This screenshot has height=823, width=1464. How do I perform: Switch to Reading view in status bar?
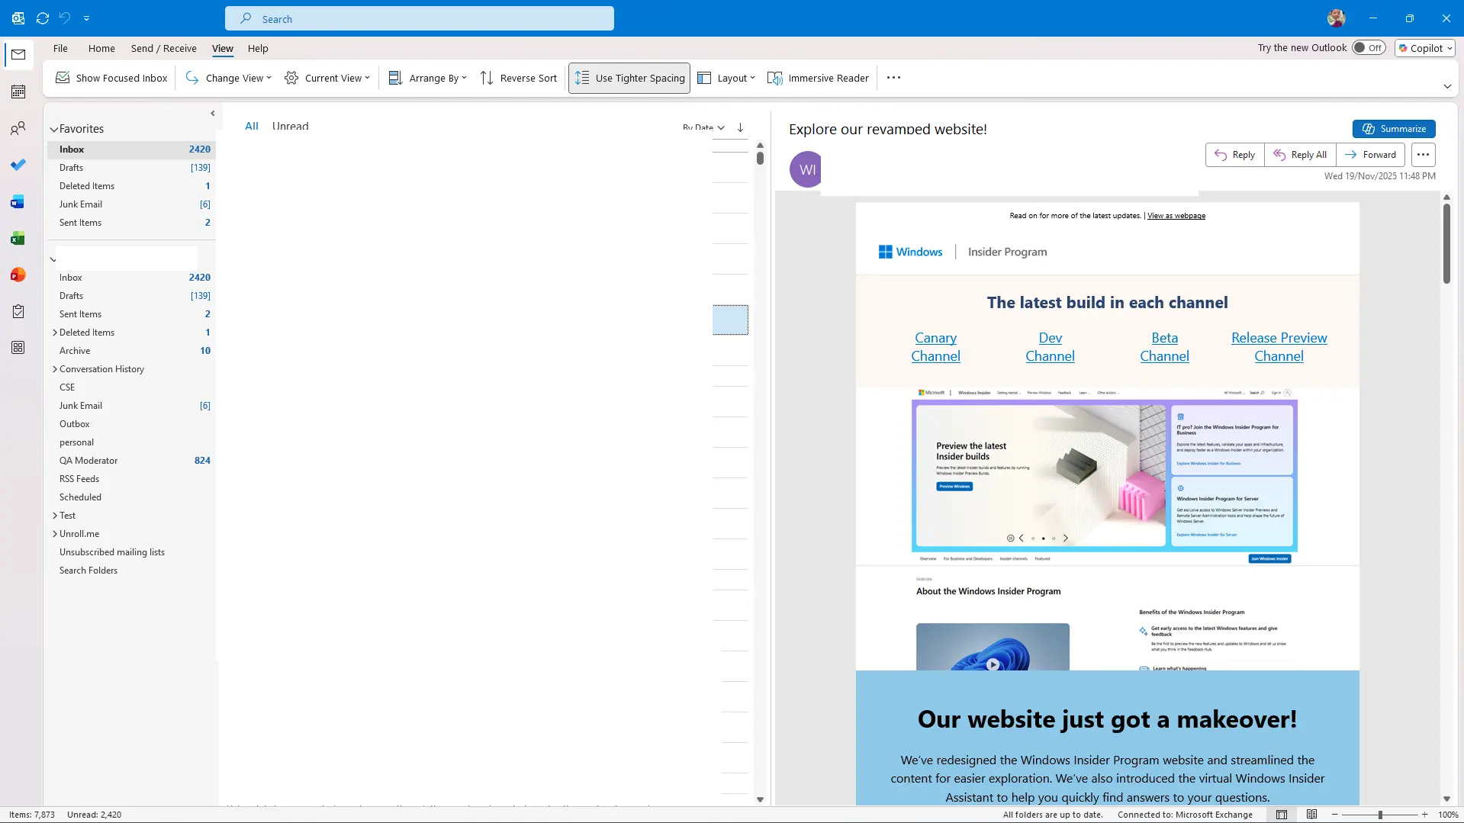pos(1312,815)
